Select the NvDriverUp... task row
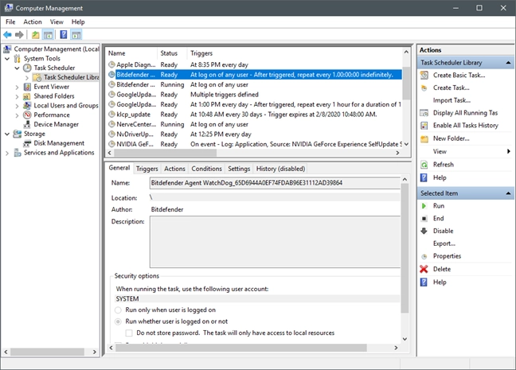516x370 pixels. point(253,134)
